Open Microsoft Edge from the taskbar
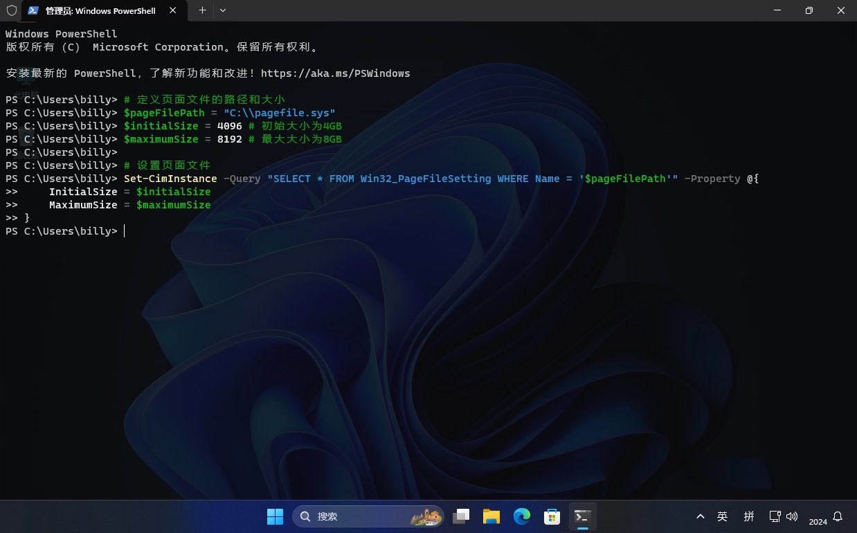The width and height of the screenshot is (857, 533). point(521,516)
